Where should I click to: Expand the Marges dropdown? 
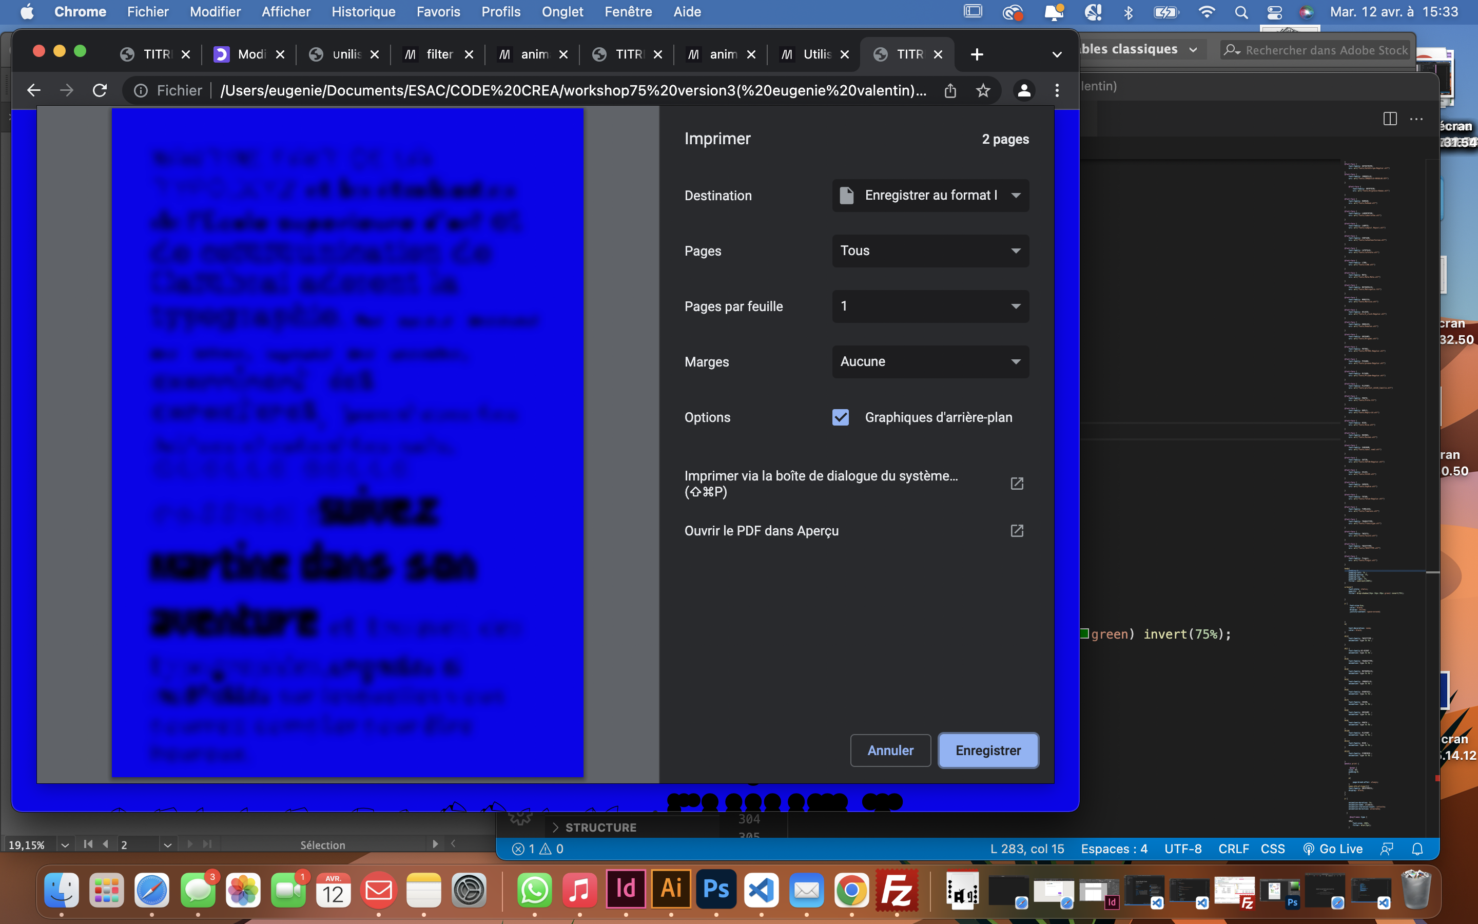pyautogui.click(x=930, y=362)
